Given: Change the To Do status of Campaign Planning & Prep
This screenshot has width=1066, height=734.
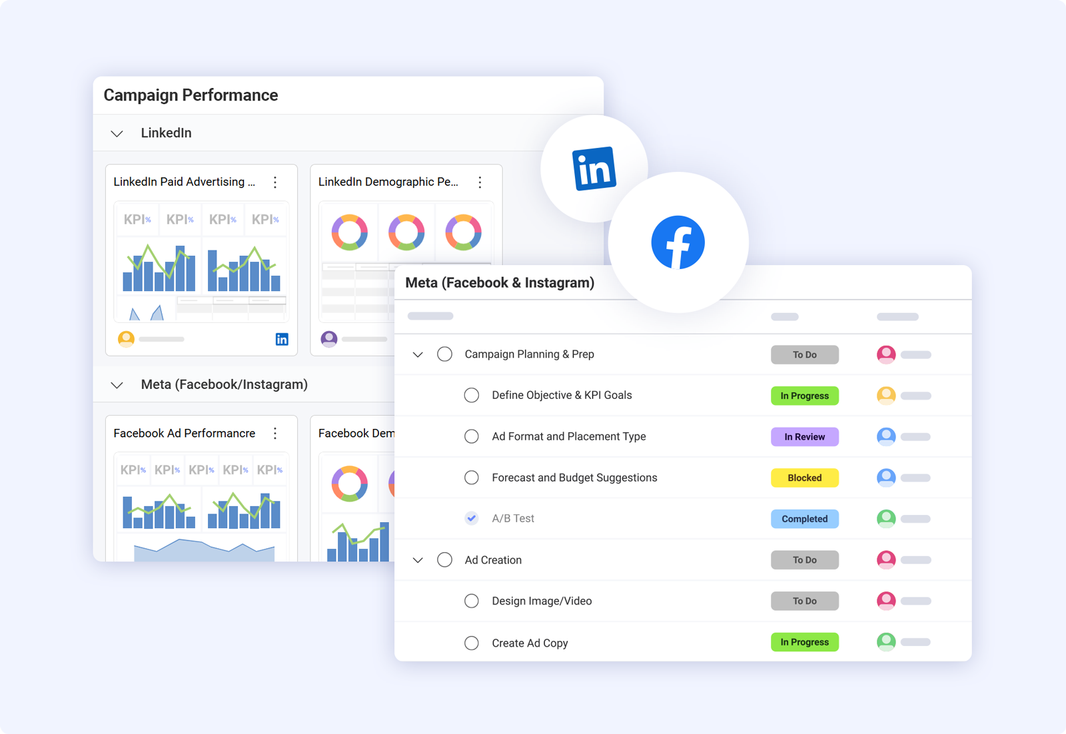Looking at the screenshot, I should point(805,355).
